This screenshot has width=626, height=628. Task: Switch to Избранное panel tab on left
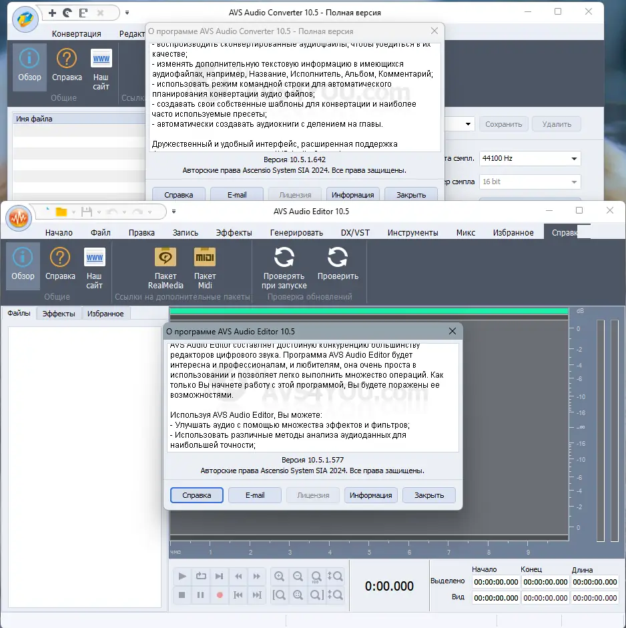[x=105, y=314]
